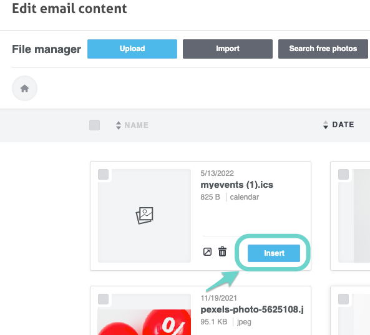Insert the myevents (1).ics file
The width and height of the screenshot is (370, 335).
(274, 253)
